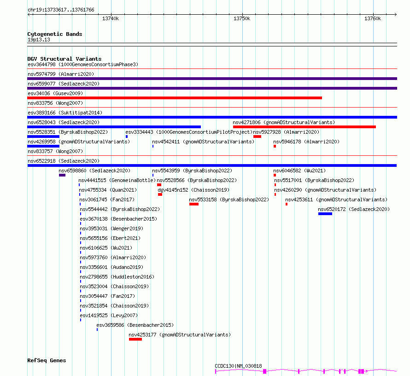Select the dgv4145n152 Chaisson2019 red bar
This screenshot has width=410, height=376.
(x=160, y=194)
